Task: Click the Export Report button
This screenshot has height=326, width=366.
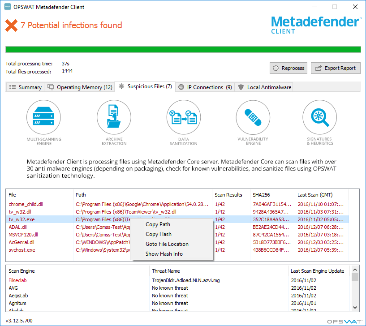Action: click(336, 68)
